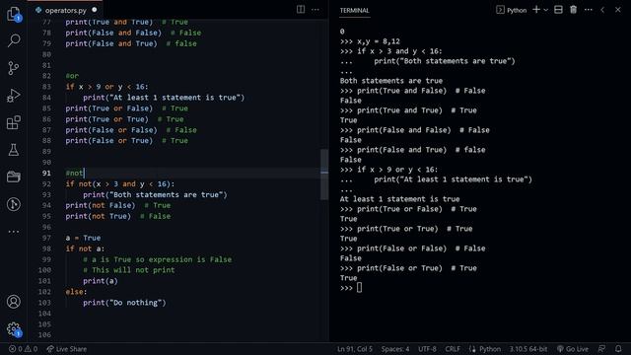Open the launch profile dropdown next to plus
The width and height of the screenshot is (631, 355).
(x=545, y=10)
